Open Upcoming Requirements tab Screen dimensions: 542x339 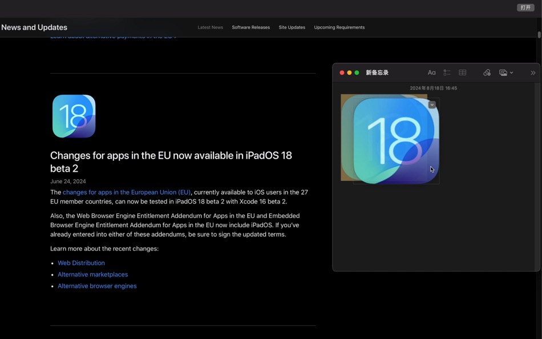tap(339, 27)
